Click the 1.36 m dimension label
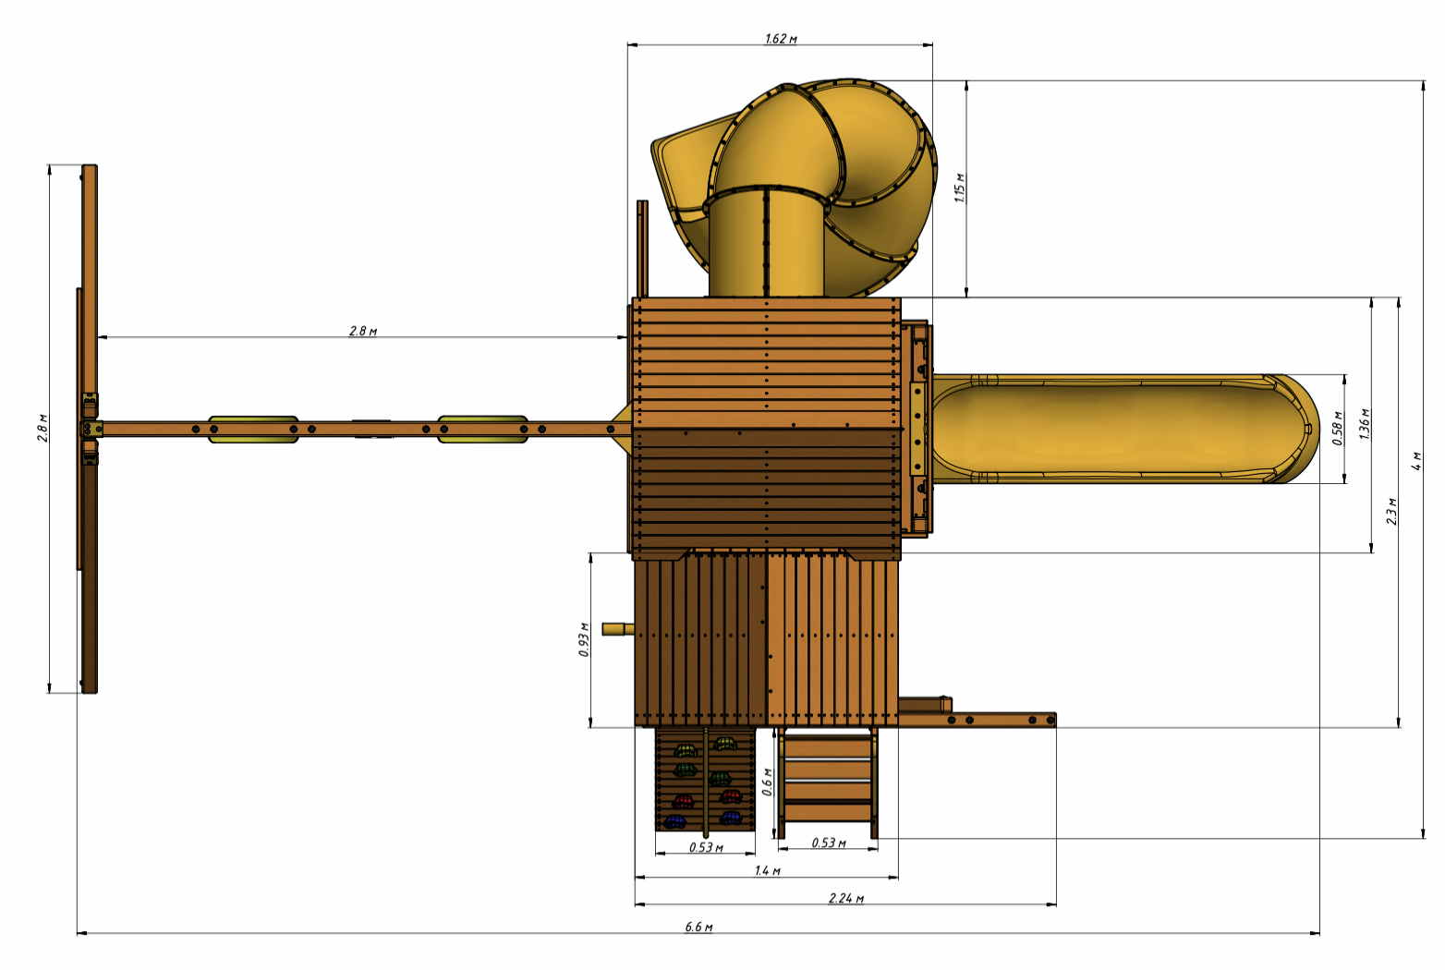This screenshot has width=1445, height=970. tap(1365, 424)
